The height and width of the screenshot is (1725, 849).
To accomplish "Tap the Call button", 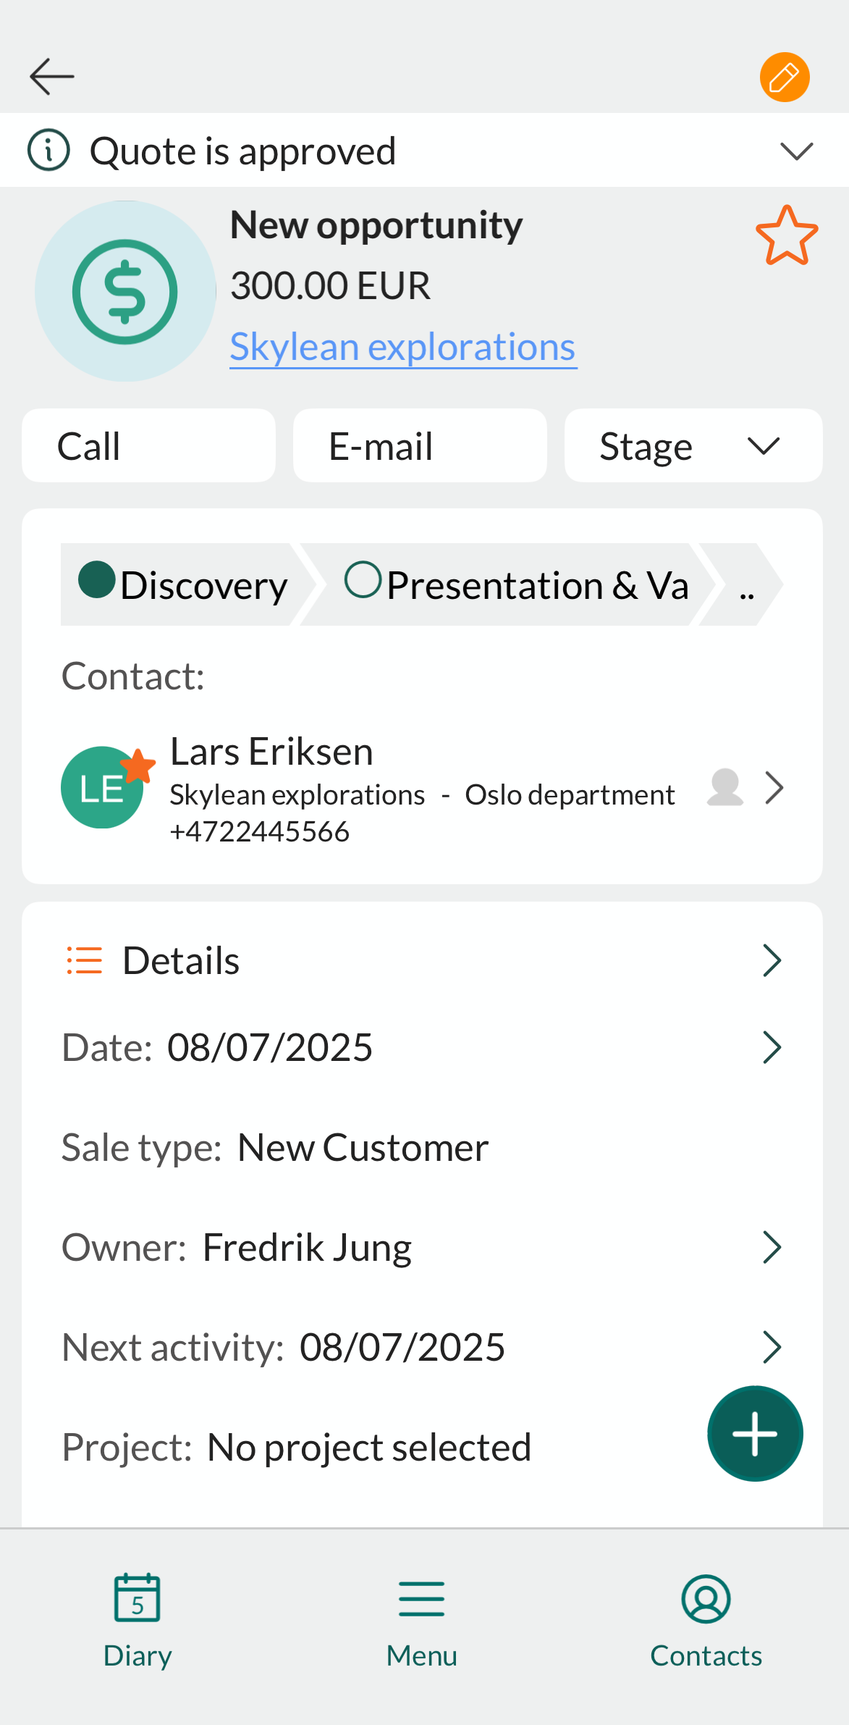I will [x=149, y=445].
